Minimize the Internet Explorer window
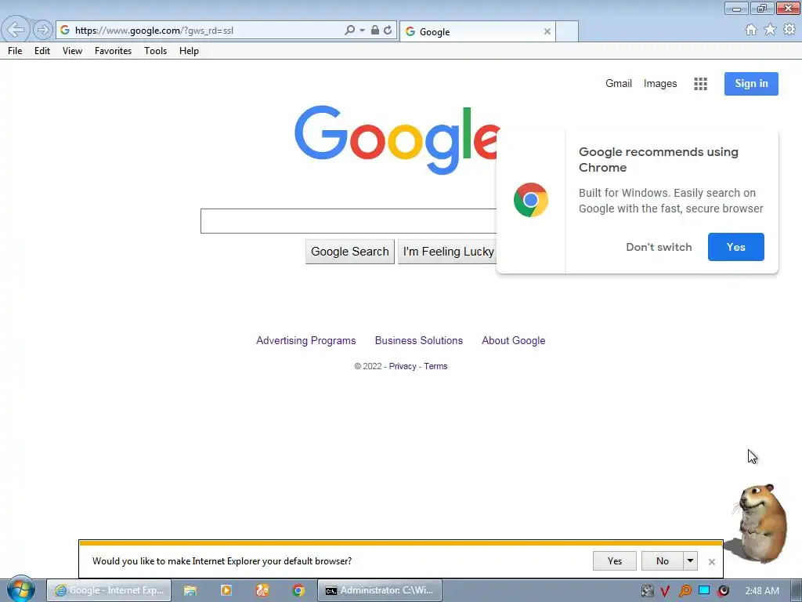The height and width of the screenshot is (602, 802). (736, 9)
